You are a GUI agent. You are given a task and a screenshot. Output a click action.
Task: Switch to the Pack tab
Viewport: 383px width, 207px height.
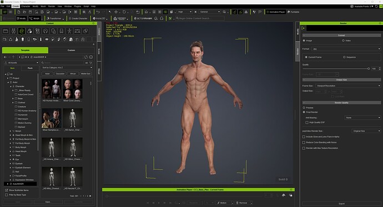pos(30,68)
